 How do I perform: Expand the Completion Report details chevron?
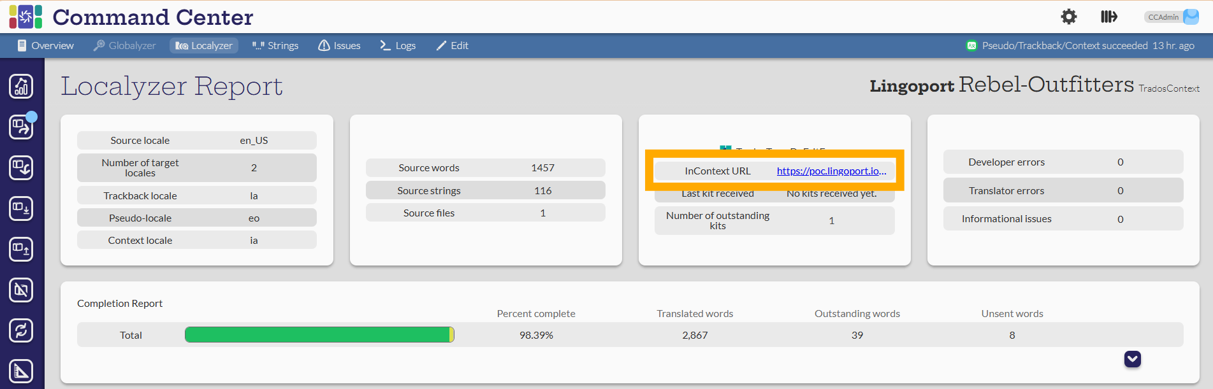pyautogui.click(x=1132, y=359)
